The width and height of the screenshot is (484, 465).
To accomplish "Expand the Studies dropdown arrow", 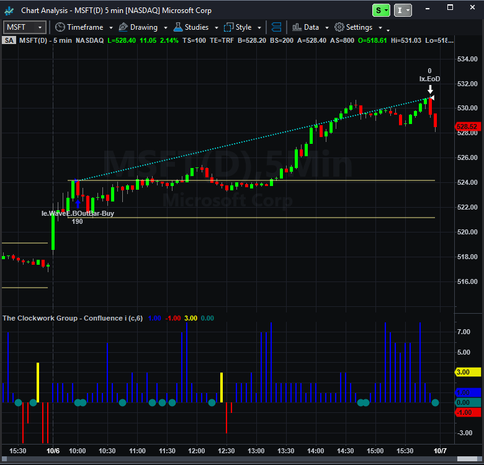I will [x=217, y=28].
